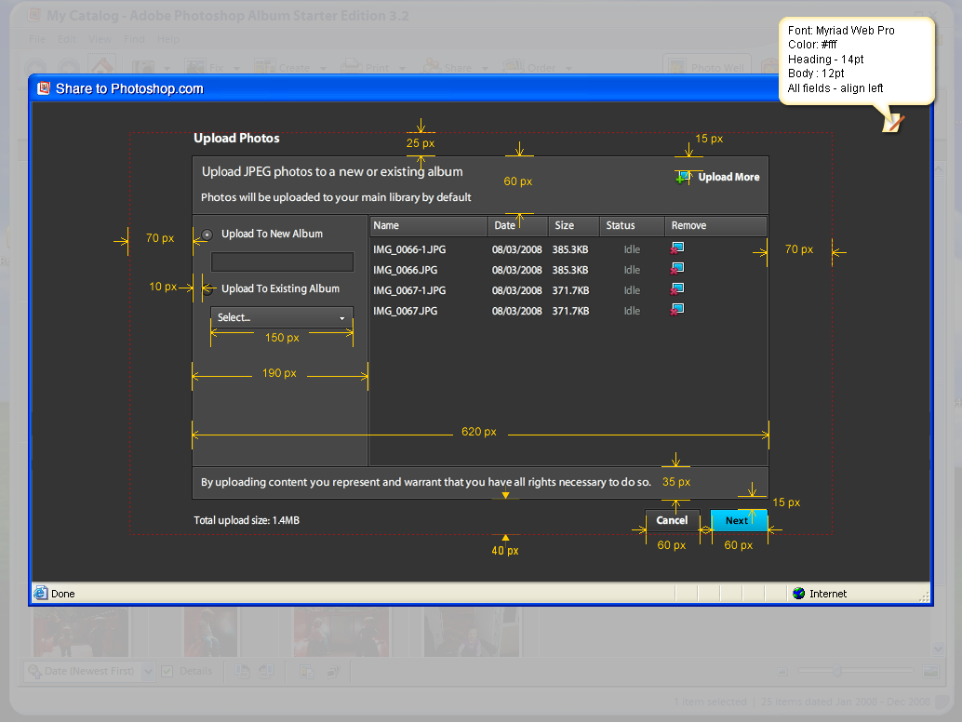Open the Create dropdown in Album toolbar

point(323,68)
